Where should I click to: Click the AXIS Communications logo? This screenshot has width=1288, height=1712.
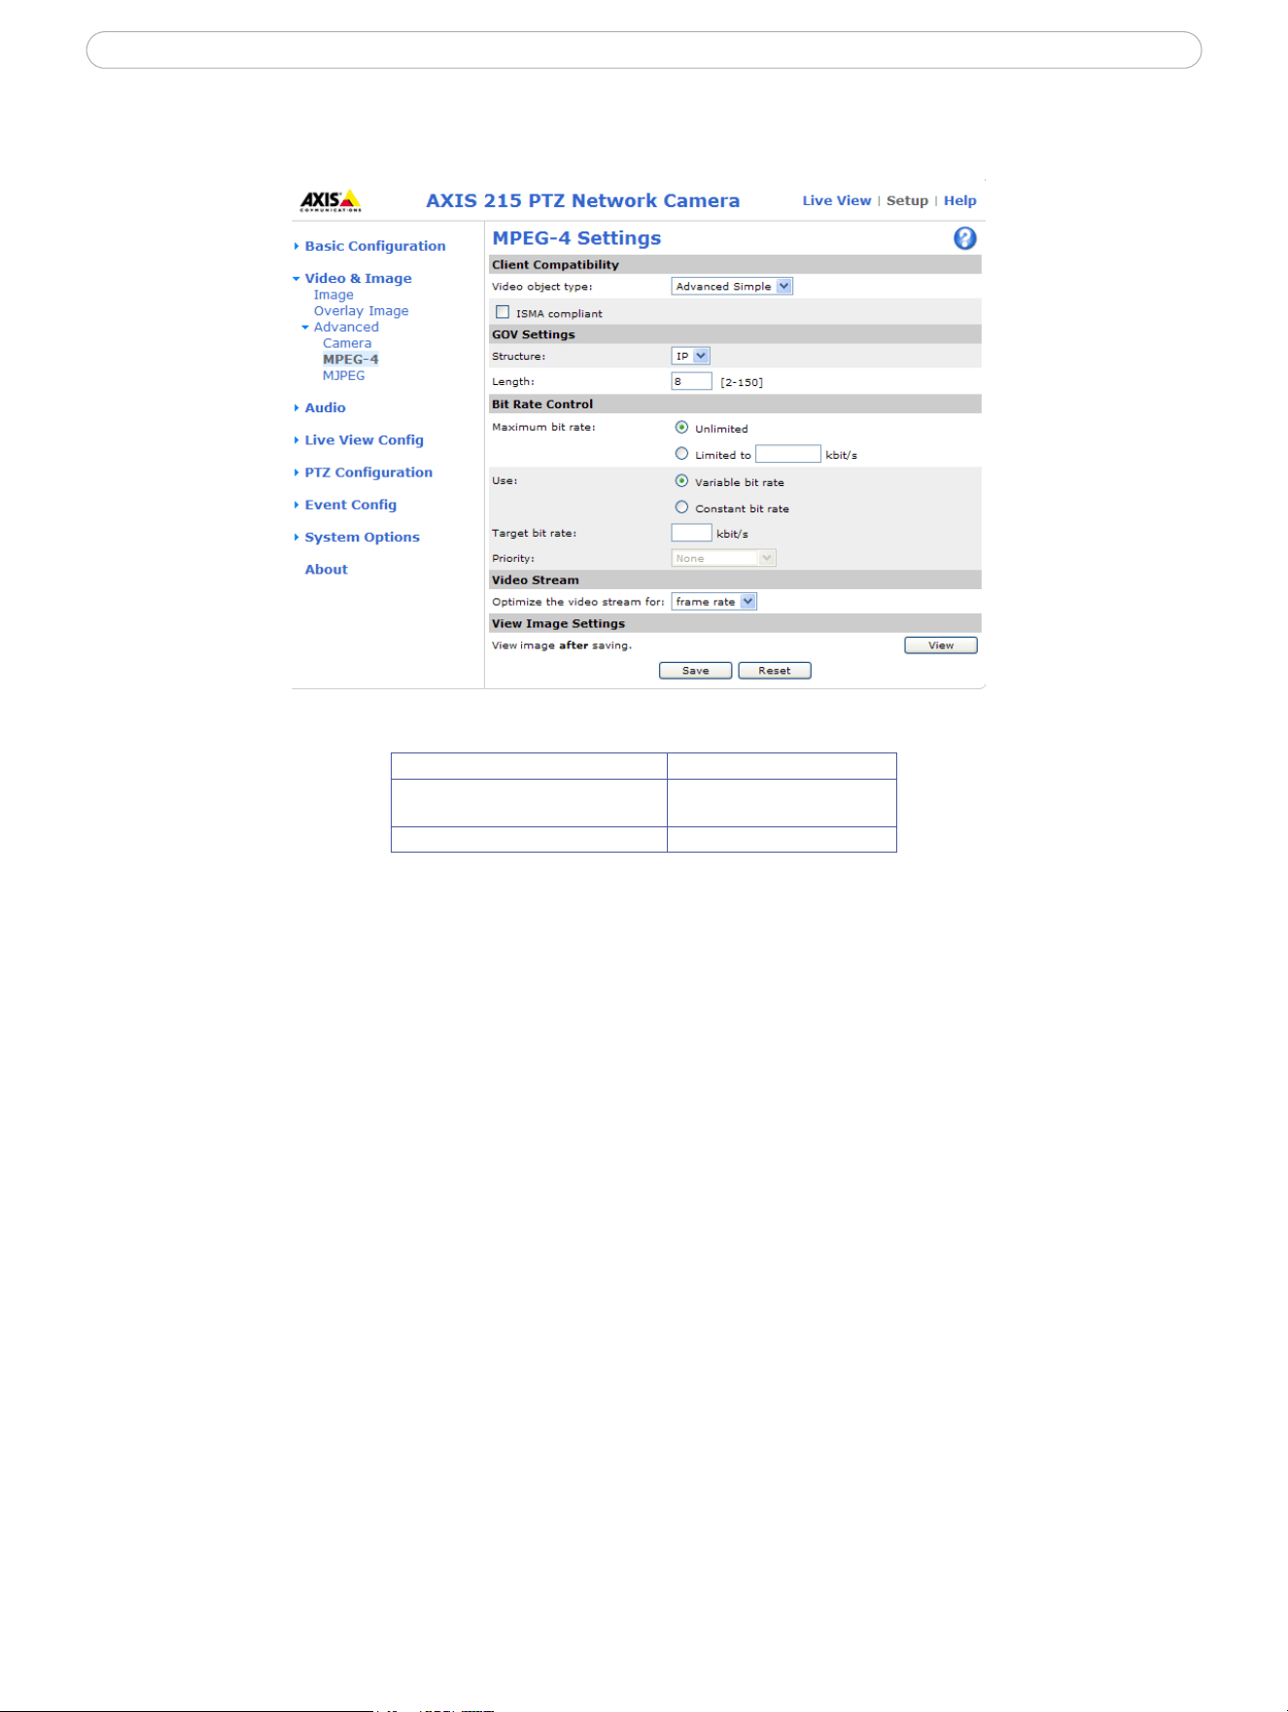click(331, 200)
